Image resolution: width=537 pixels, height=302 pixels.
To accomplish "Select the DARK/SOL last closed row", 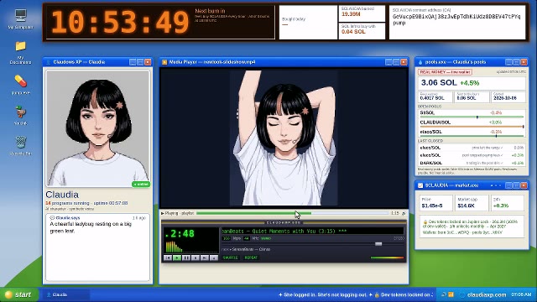I will tap(472, 163).
